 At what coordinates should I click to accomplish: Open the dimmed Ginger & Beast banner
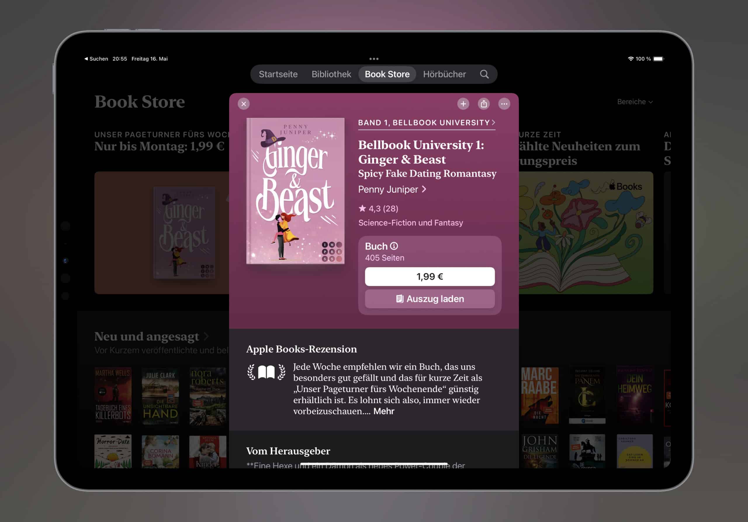coord(162,233)
